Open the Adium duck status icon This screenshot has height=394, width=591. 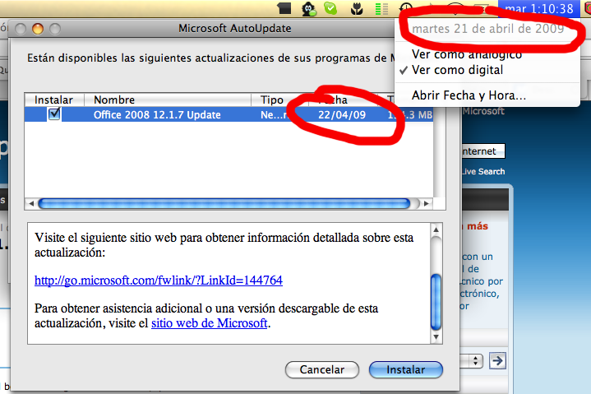point(309,8)
